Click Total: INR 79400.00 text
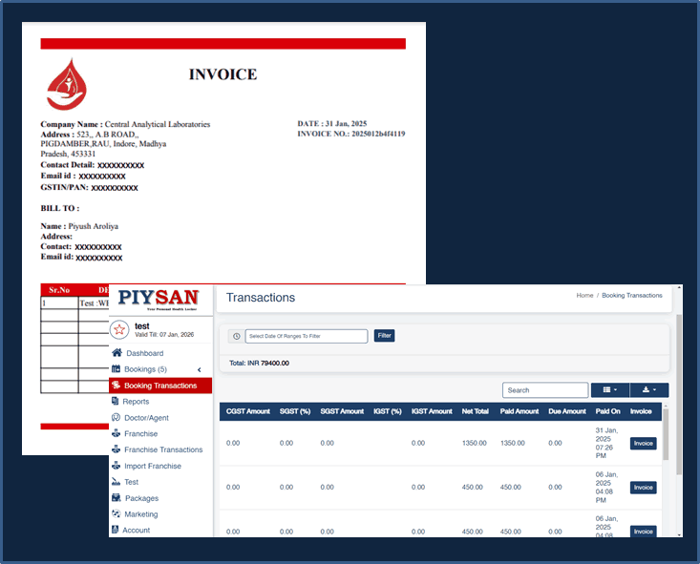The height and width of the screenshot is (564, 700). point(259,364)
